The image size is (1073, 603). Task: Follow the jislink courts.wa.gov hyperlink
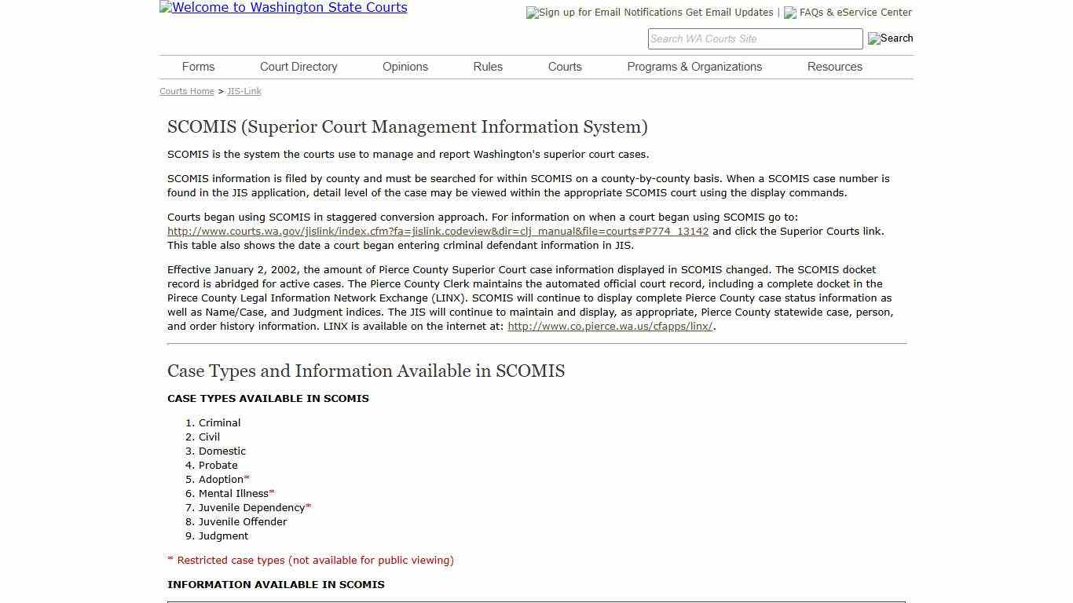[x=438, y=231]
